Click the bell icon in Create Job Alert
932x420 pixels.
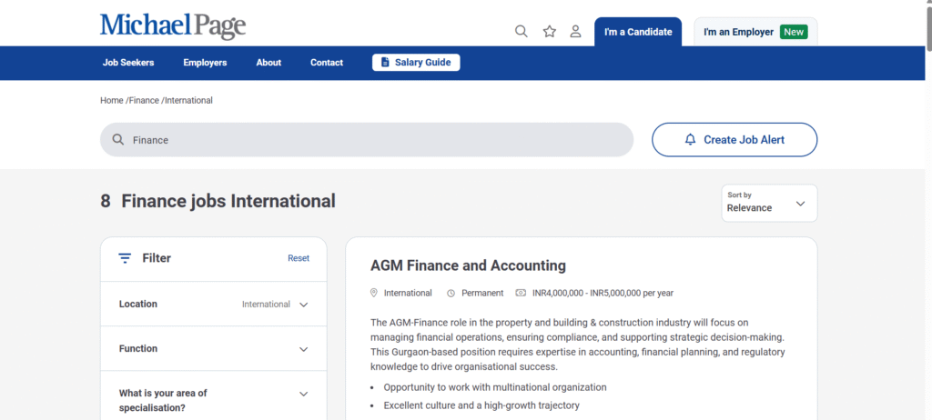(x=690, y=140)
